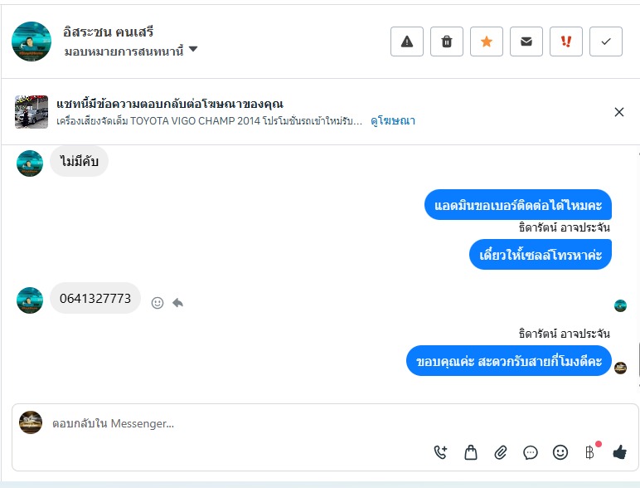Attach a file with paperclip icon

(501, 452)
